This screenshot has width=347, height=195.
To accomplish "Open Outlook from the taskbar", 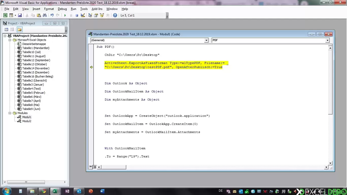I will point(79,191).
